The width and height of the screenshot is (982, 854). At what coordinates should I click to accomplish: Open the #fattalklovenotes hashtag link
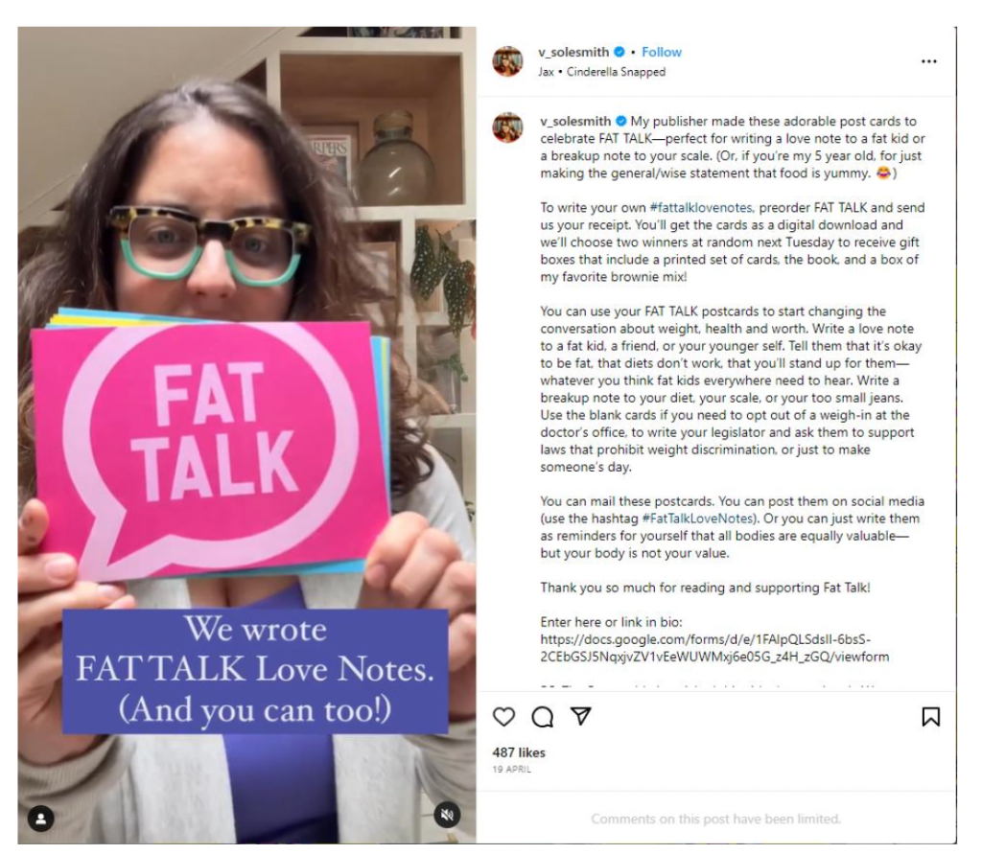(701, 207)
